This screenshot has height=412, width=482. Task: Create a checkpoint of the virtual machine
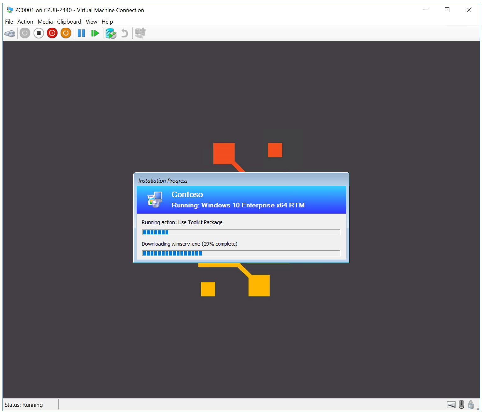click(111, 33)
